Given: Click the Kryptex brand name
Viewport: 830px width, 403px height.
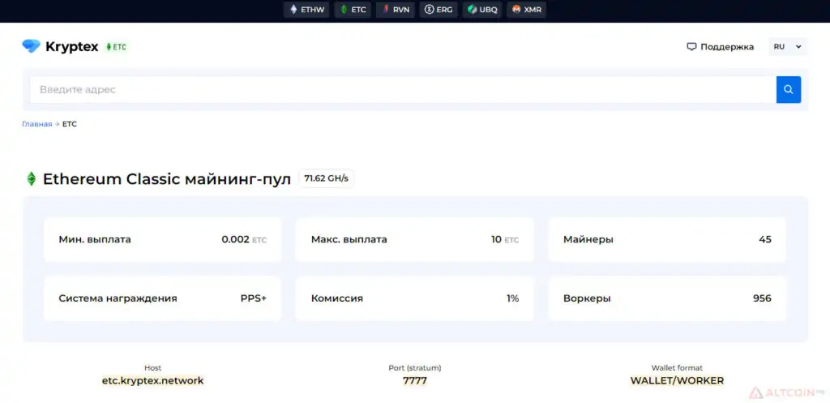Looking at the screenshot, I should 72,46.
